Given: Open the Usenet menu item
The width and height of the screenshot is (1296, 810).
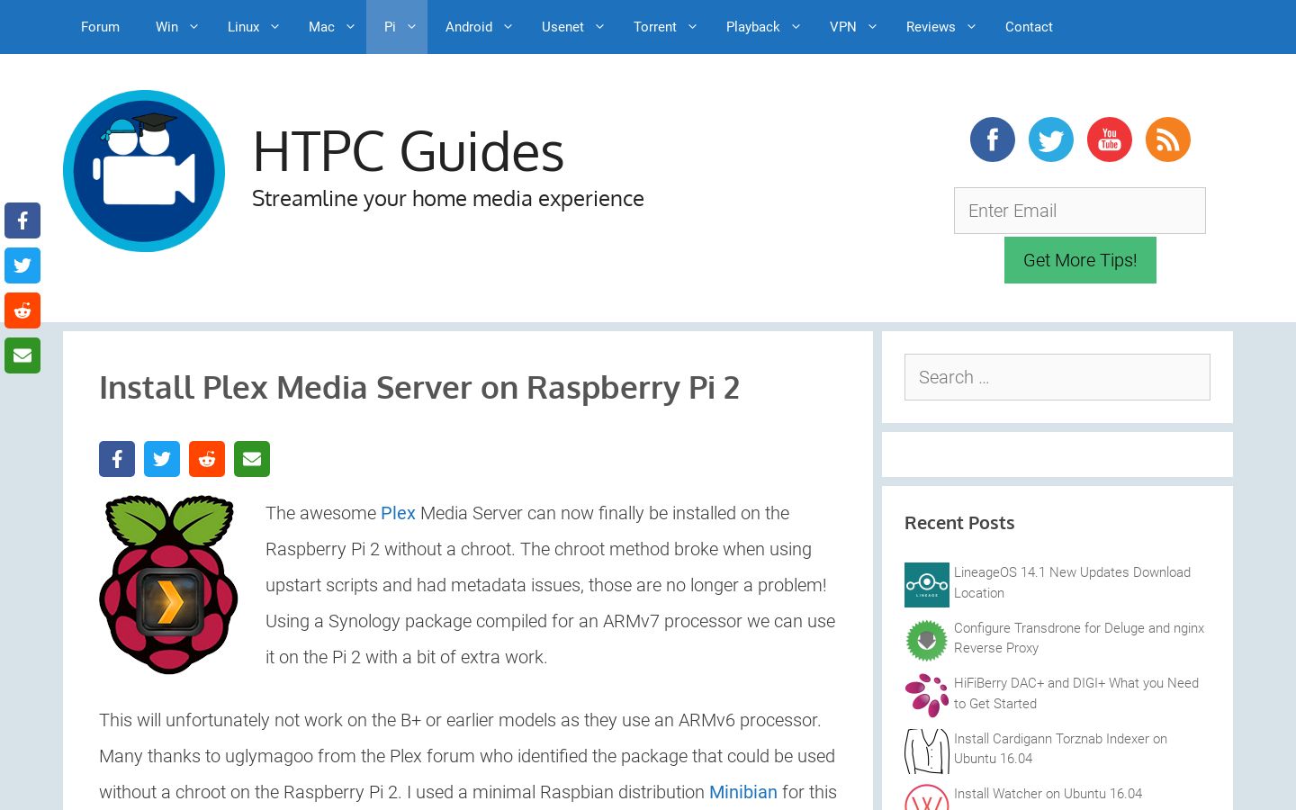Looking at the screenshot, I should click(x=562, y=27).
